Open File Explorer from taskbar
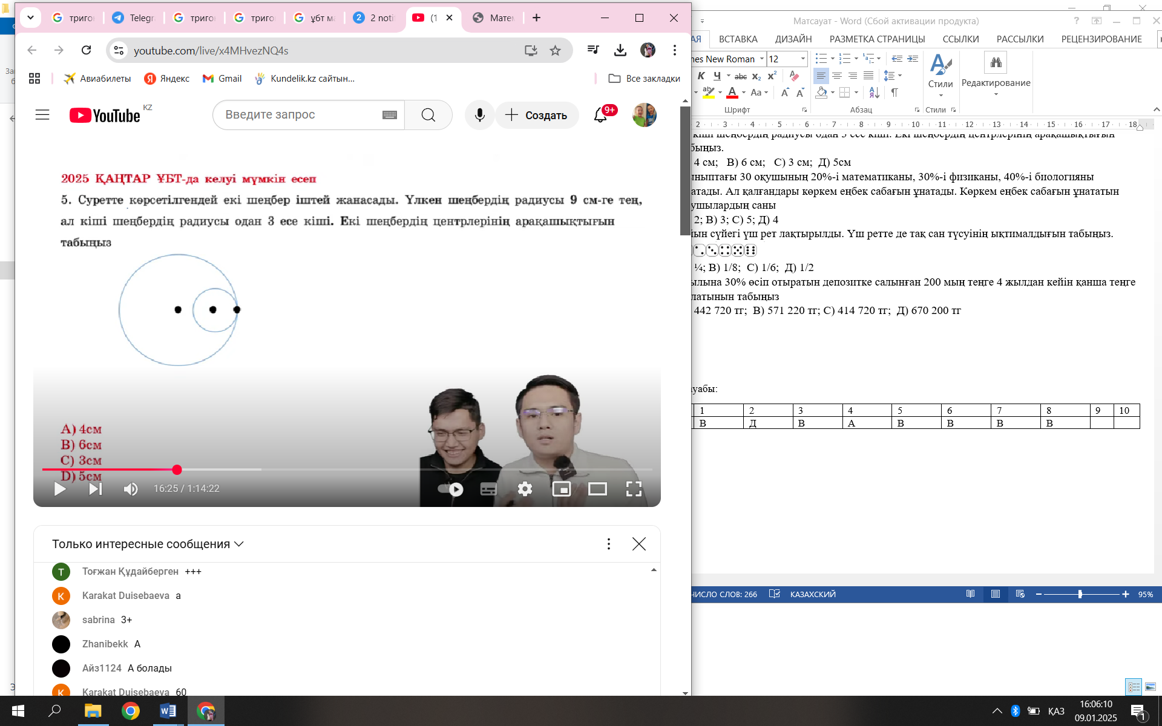The image size is (1162, 726). tap(93, 711)
